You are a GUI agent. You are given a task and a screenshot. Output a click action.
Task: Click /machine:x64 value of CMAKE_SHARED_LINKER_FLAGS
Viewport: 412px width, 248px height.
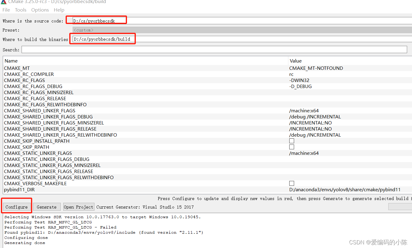point(304,110)
